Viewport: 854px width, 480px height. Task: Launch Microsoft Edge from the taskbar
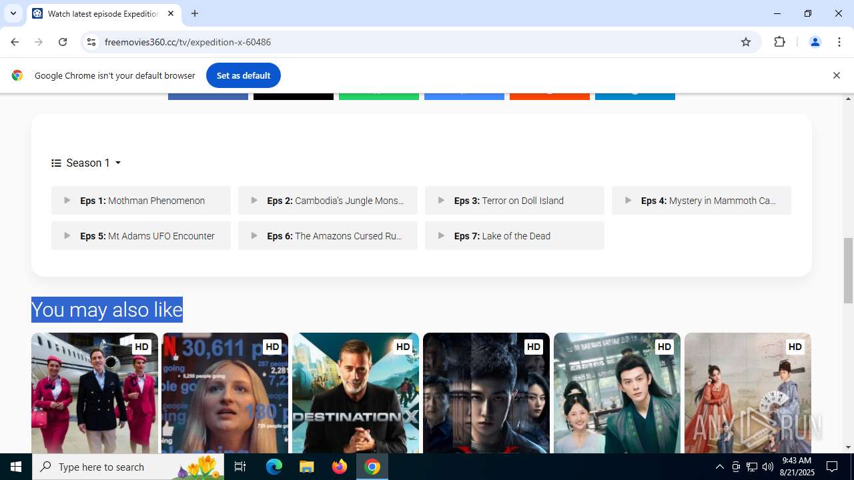coord(274,467)
